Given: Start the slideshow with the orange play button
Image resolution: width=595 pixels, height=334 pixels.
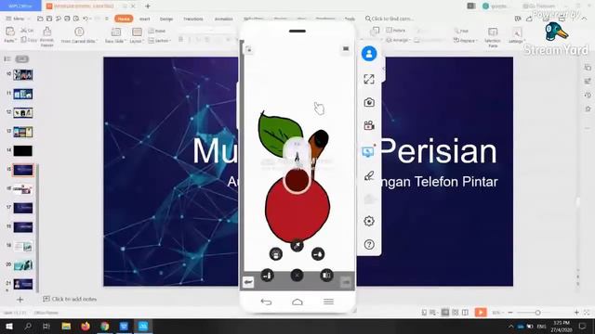Looking at the screenshot, I should tap(481, 313).
